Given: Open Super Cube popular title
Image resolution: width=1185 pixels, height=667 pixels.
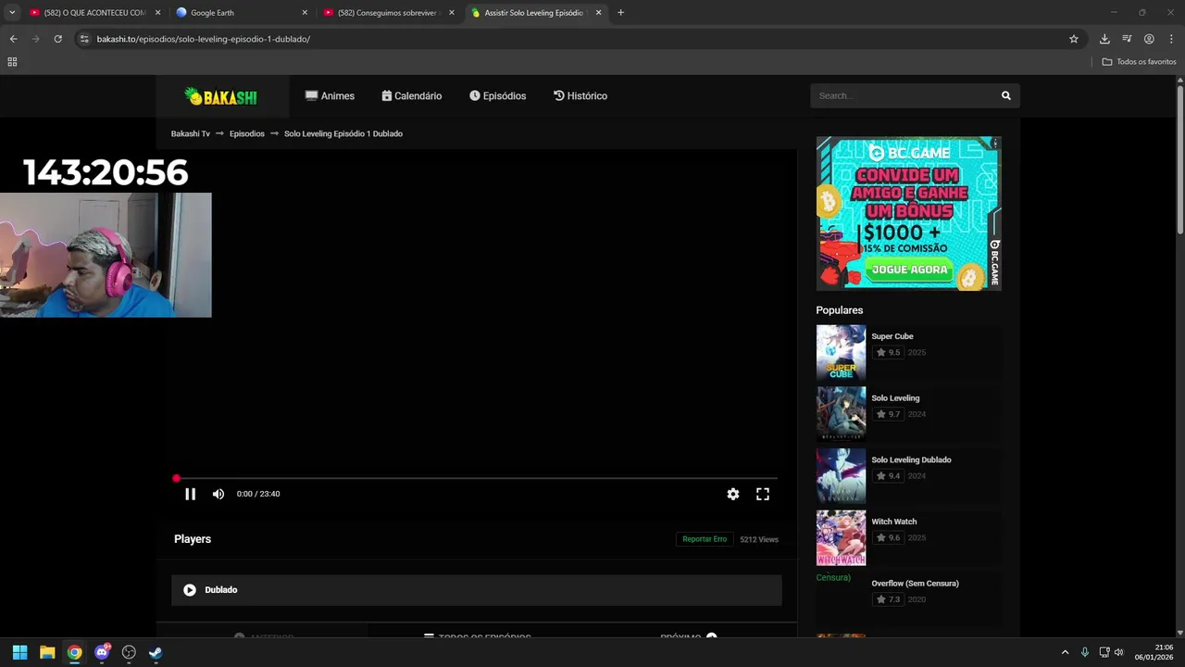Looking at the screenshot, I should [892, 336].
